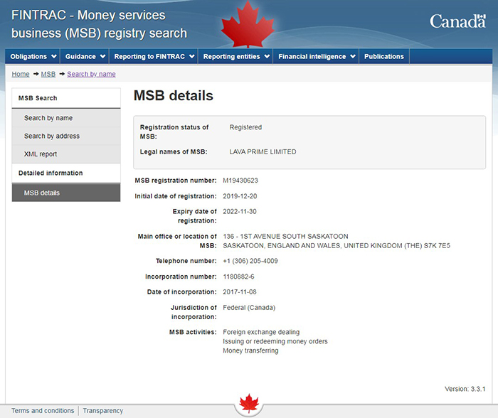Click the Version: 3.3.1 text
This screenshot has height=418, width=498.
coord(465,389)
